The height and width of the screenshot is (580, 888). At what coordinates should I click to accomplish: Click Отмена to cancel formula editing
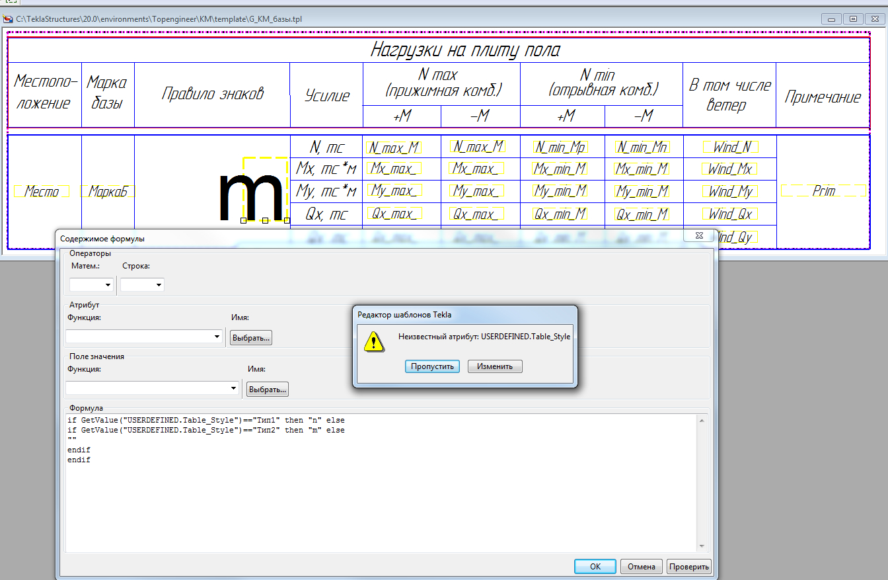[641, 566]
